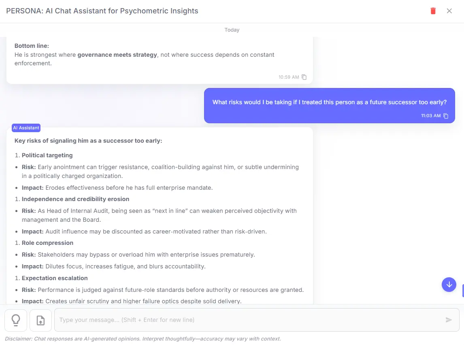Click the AI Assistant badge on the reply
Screen dimensions: 464x345
coord(26,128)
